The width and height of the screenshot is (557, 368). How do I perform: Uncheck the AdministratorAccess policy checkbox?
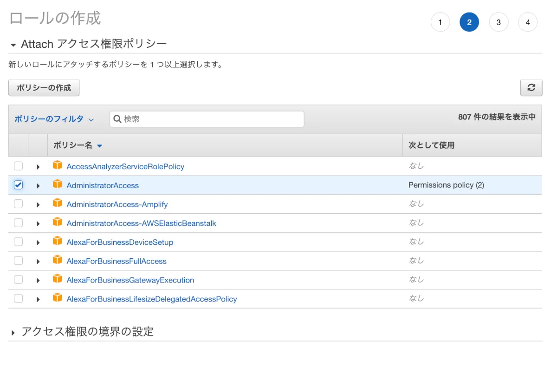pyautogui.click(x=18, y=185)
